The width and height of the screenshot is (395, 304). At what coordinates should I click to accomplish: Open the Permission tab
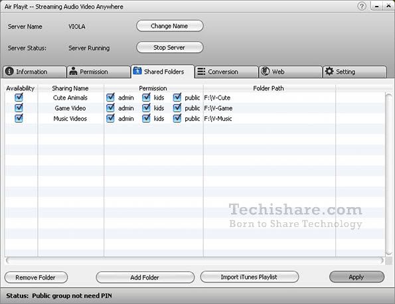(98, 72)
